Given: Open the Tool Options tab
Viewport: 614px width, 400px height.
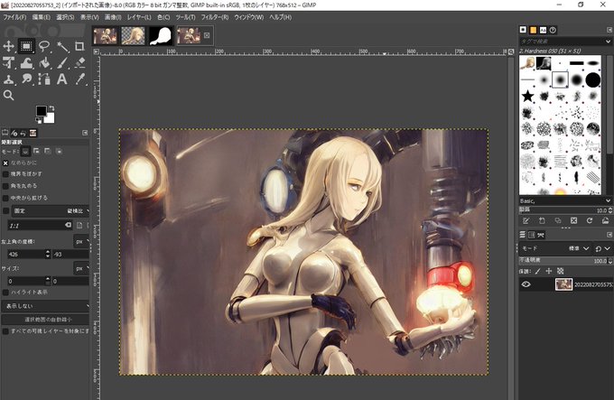Looking at the screenshot, I should click(x=5, y=133).
